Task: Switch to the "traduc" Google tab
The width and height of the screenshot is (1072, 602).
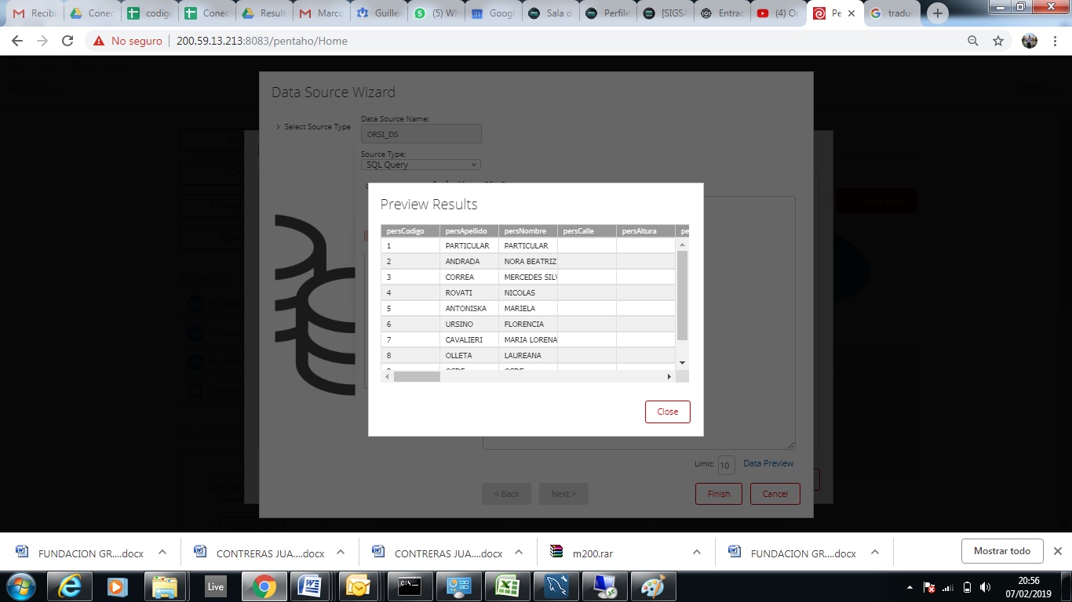Action: pyautogui.click(x=891, y=13)
